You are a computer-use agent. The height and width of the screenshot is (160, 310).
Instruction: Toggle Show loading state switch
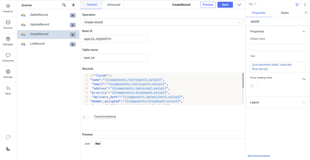click(253, 86)
